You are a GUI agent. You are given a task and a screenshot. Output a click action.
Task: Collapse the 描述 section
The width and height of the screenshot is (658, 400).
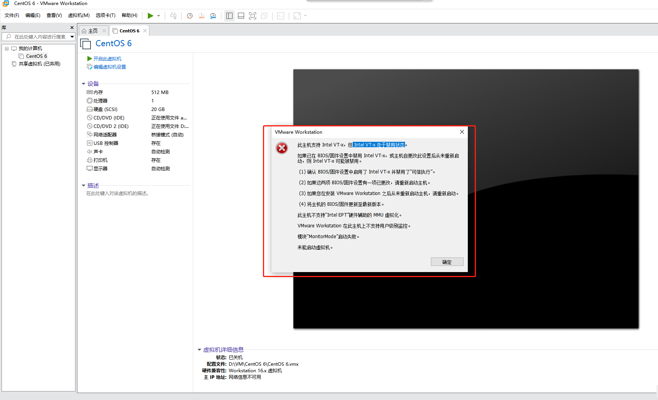(84, 186)
